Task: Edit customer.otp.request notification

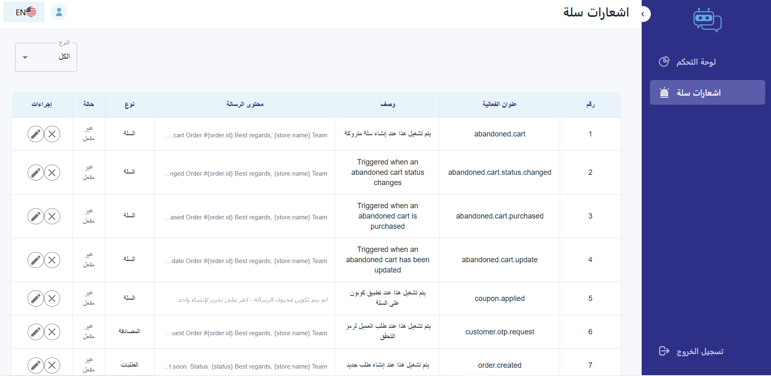Action: click(36, 332)
